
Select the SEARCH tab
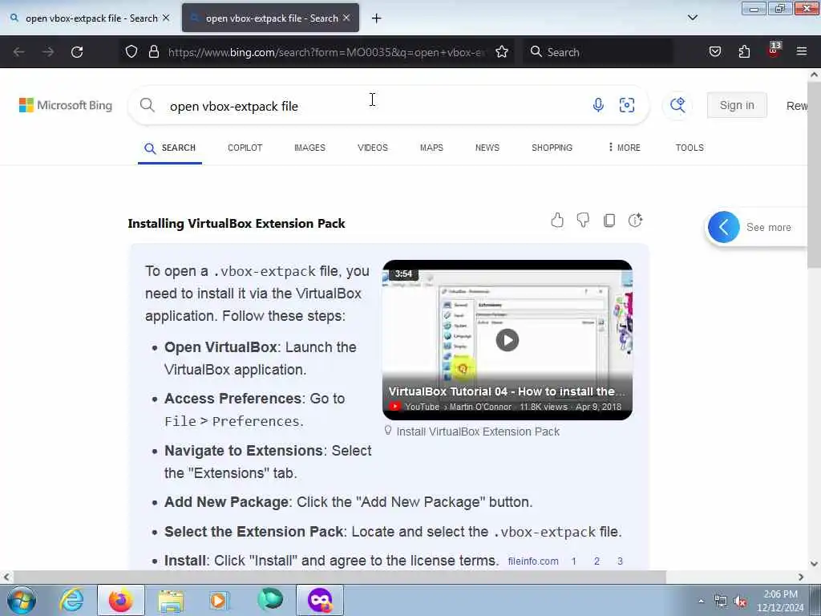coord(170,148)
